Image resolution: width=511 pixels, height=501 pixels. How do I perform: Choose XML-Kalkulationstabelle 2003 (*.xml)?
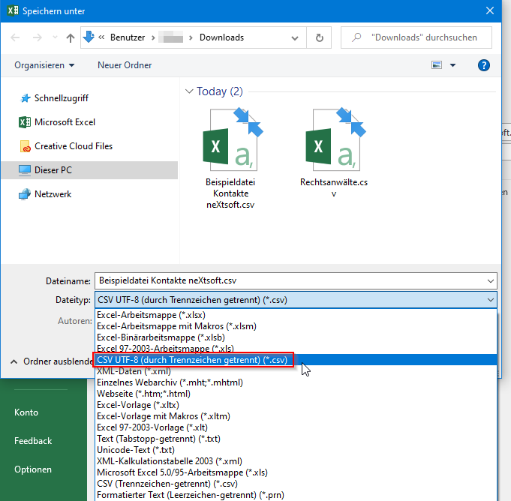(296, 461)
